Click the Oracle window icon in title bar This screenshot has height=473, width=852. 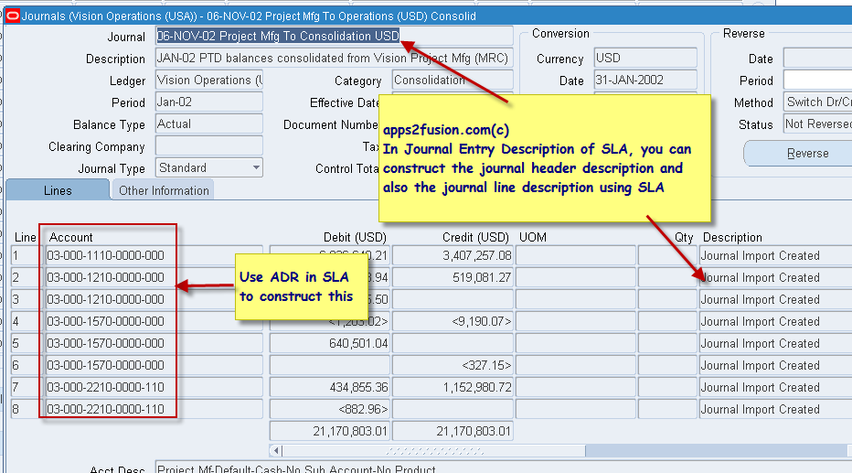(x=13, y=16)
